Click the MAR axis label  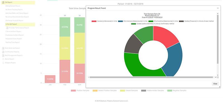pos(79,85)
